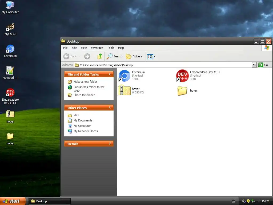Select hover folder in Explorer window
273x205 pixels.
point(188,91)
